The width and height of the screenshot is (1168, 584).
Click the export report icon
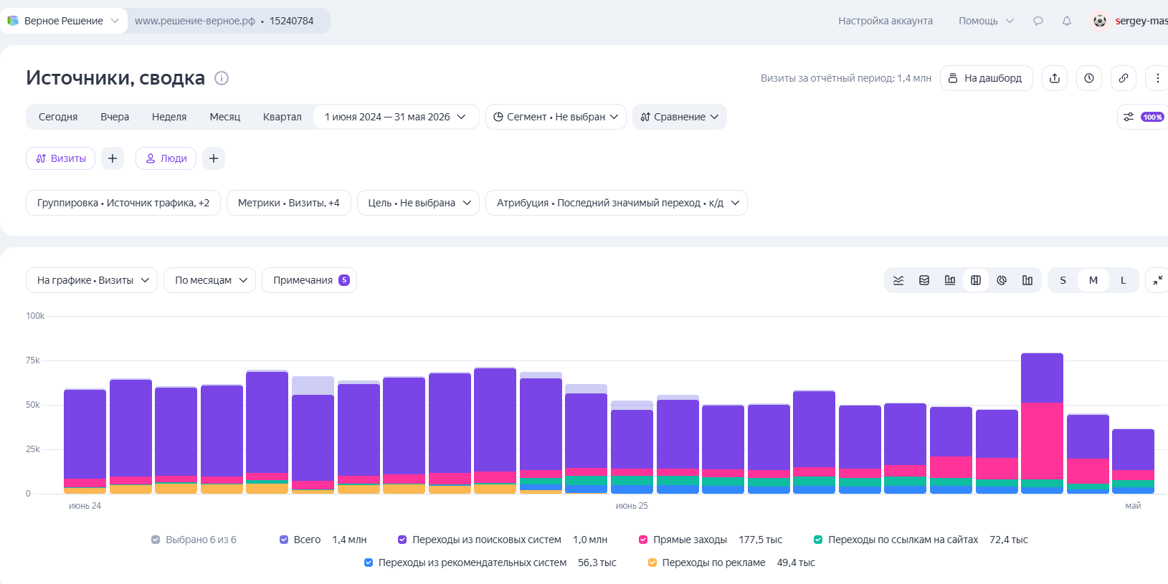pyautogui.click(x=1055, y=78)
